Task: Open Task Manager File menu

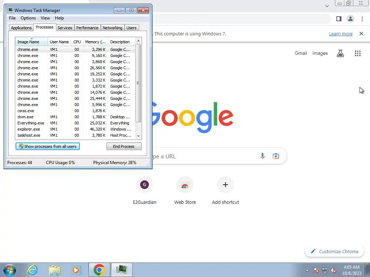Action: tap(12, 18)
